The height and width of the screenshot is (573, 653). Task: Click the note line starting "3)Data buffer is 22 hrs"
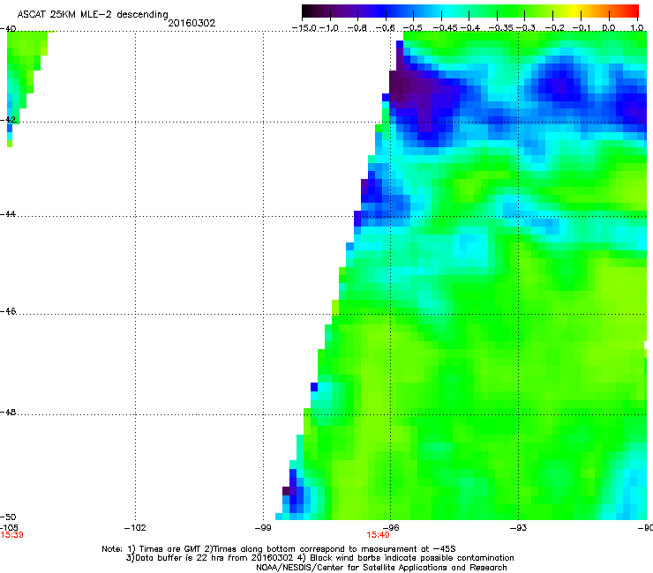(x=319, y=558)
